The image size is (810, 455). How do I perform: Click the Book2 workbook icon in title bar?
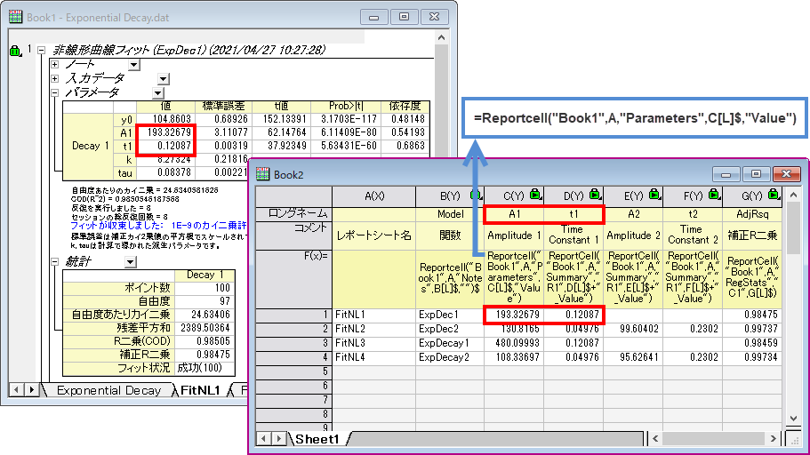263,174
